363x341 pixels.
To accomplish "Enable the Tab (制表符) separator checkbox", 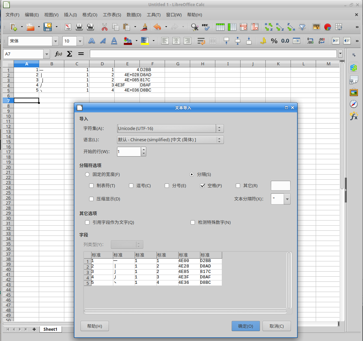I will click(91, 185).
